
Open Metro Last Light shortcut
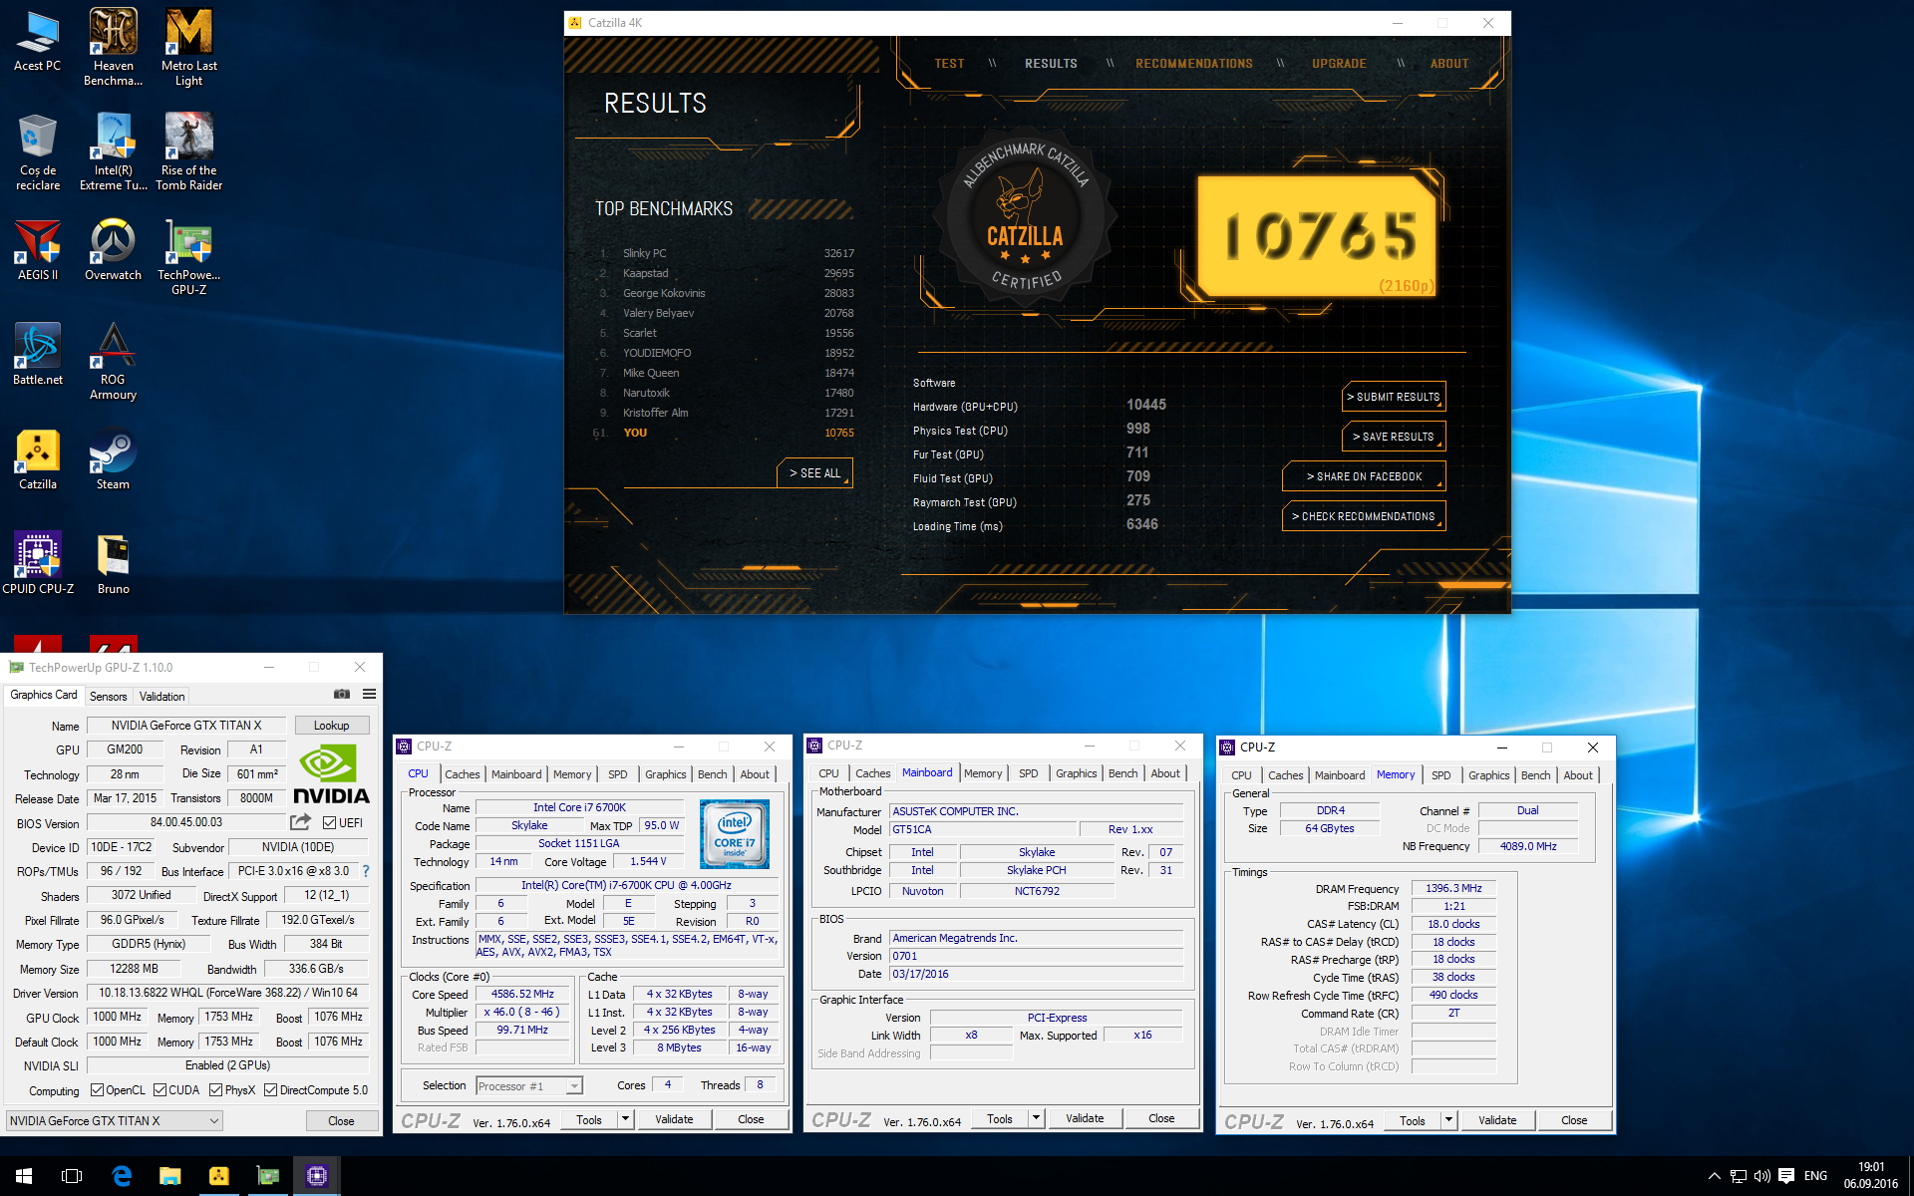tap(188, 47)
